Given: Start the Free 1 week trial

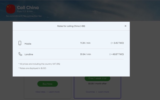Looking at the screenshot, I should pos(97,79).
